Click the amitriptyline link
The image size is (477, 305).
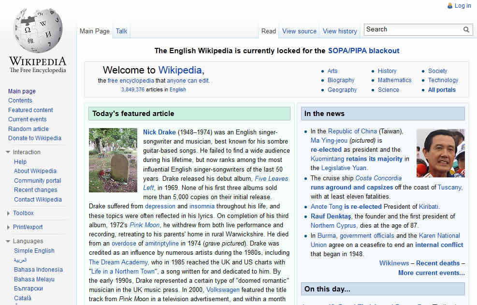(162, 244)
